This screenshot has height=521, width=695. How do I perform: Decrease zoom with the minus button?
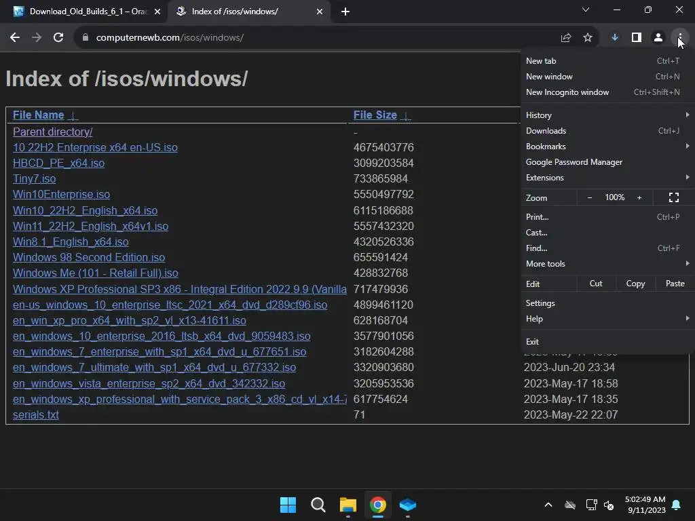tap(590, 197)
